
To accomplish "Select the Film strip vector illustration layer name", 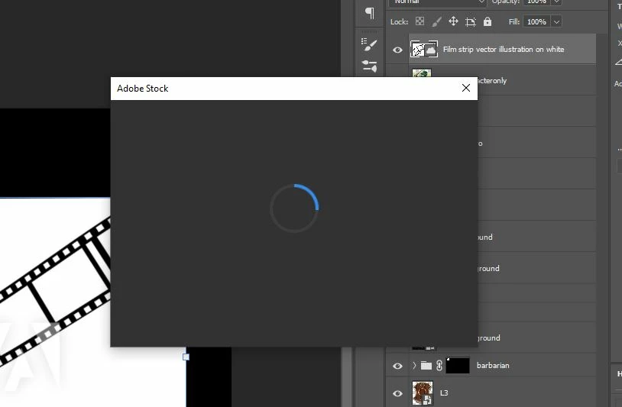I will pos(504,50).
